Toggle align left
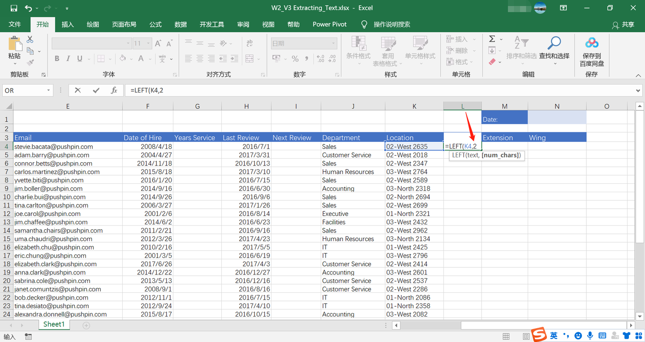The width and height of the screenshot is (645, 342). click(189, 59)
